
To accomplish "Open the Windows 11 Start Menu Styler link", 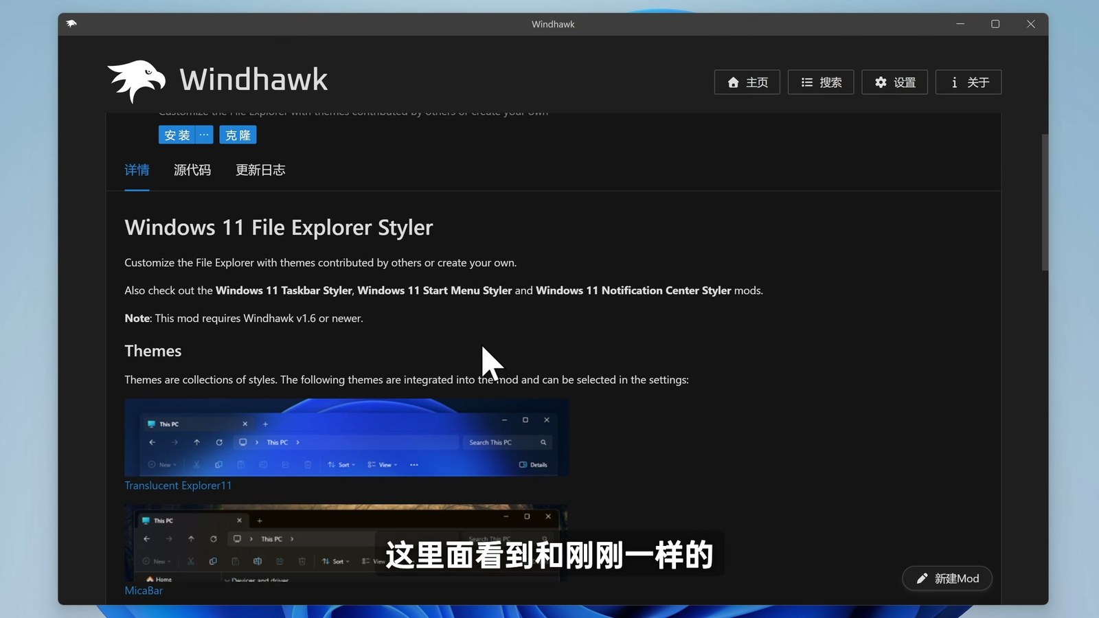I will tap(435, 290).
